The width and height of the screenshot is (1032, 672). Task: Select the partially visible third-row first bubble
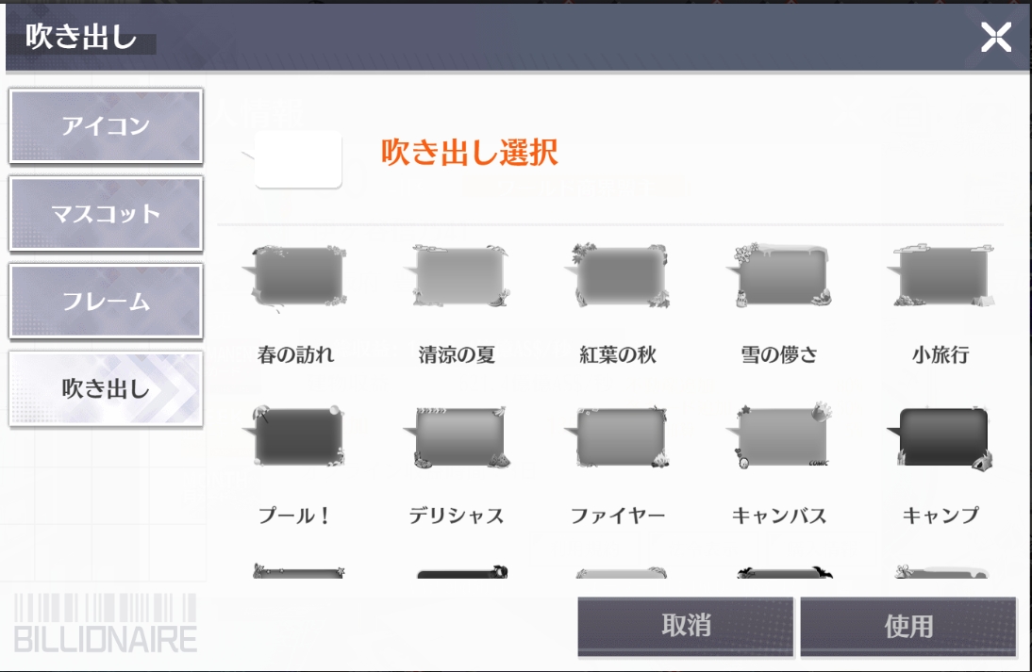[298, 571]
